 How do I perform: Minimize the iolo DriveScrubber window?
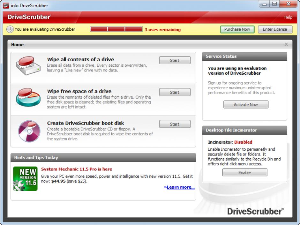(264, 4)
